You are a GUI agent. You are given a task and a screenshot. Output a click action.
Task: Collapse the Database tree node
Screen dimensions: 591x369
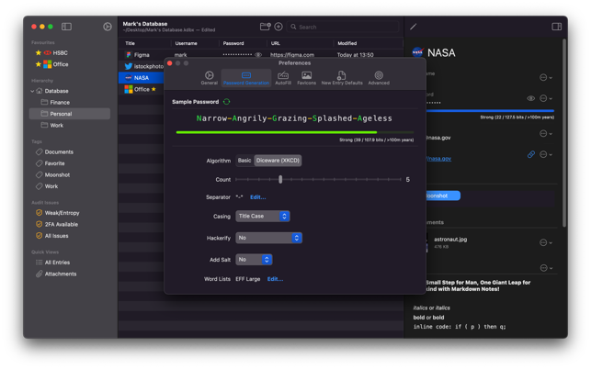32,91
